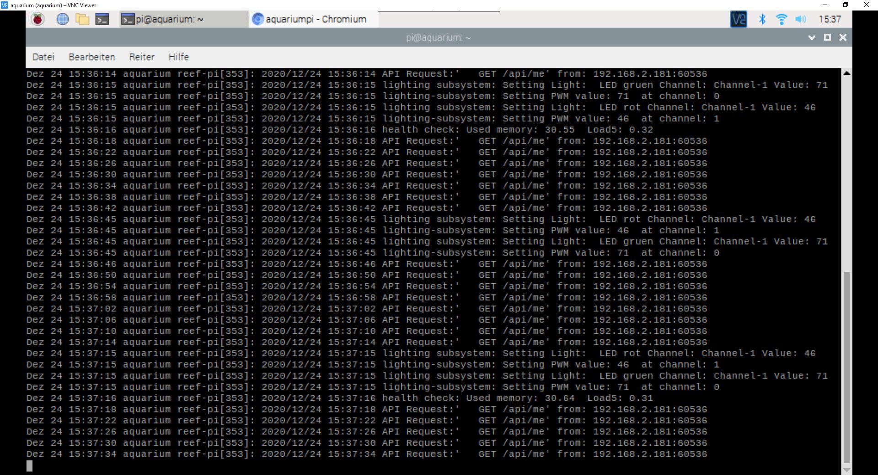Image resolution: width=878 pixels, height=475 pixels.
Task: Expand the Reiter menu
Action: (x=142, y=57)
